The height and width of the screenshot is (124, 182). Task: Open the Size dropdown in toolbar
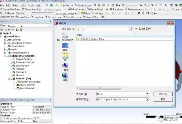click(175, 9)
